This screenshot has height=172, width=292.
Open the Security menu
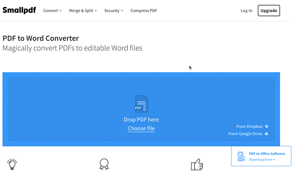(114, 11)
